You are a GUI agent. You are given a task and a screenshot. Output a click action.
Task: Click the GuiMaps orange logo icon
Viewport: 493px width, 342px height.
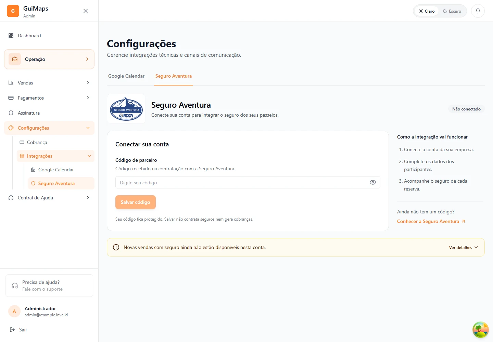[13, 11]
